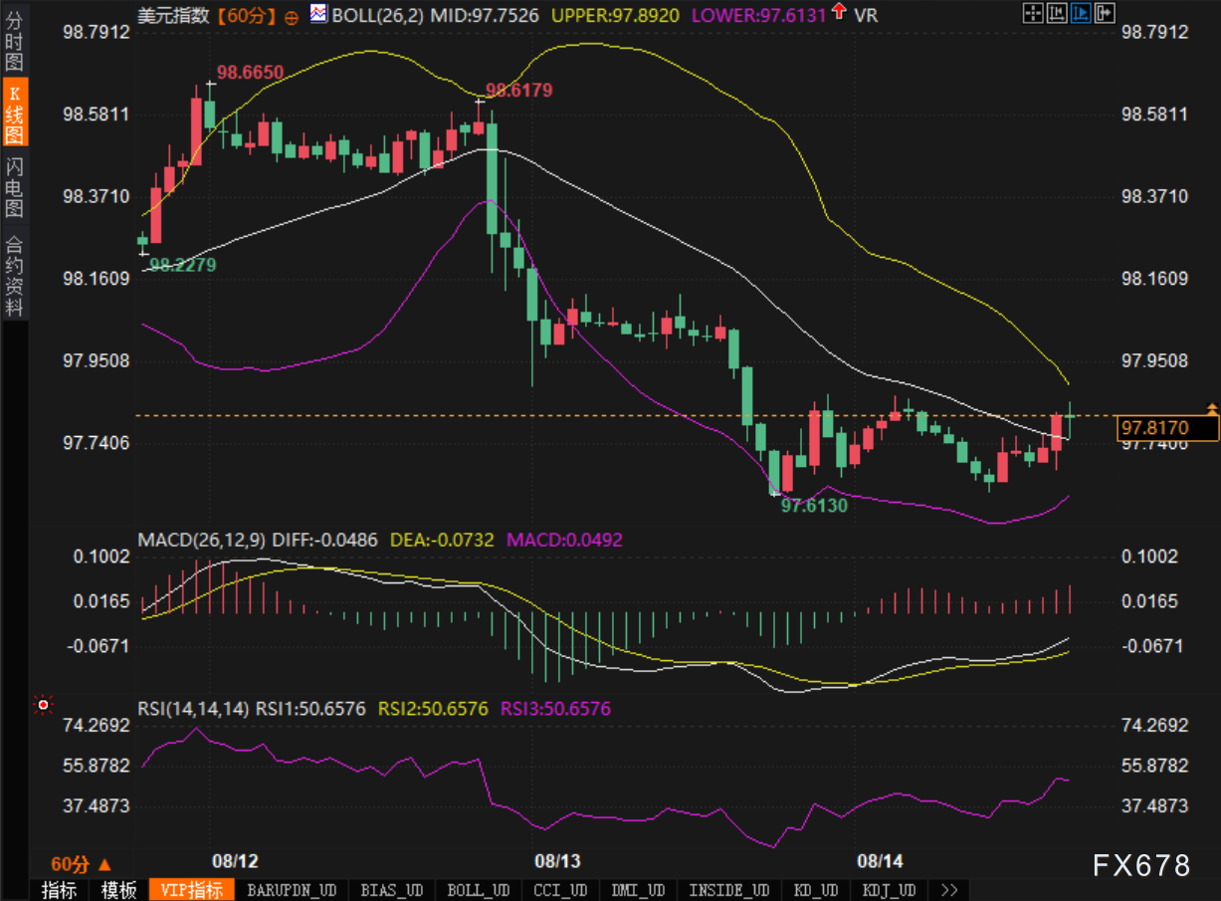
Task: Expand more indicators with the >> arrow
Action: pos(948,890)
